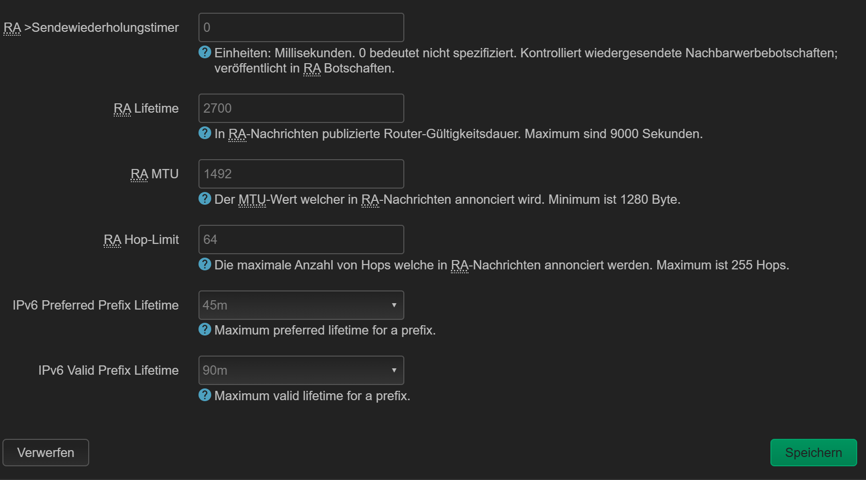Click help icon below RA Lifetime field
The width and height of the screenshot is (866, 480).
pyautogui.click(x=205, y=133)
